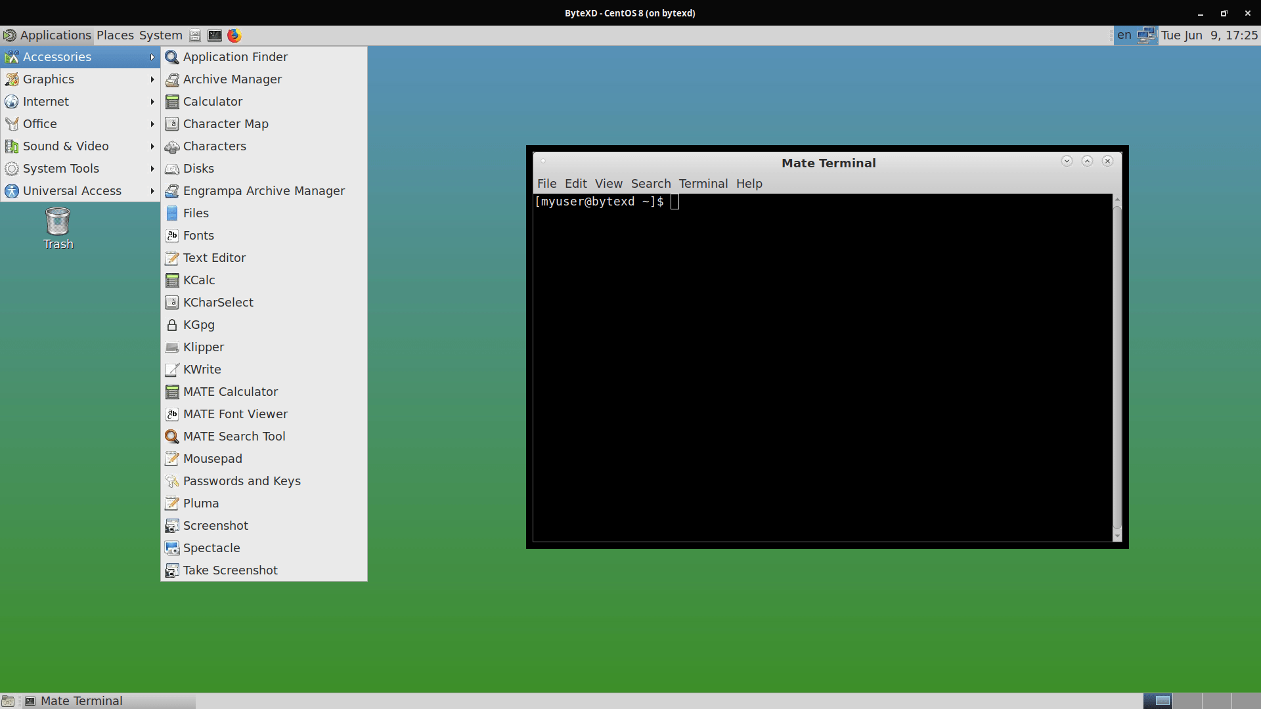Launch Firefox from the top panel
This screenshot has width=1261, height=709.
pos(234,35)
